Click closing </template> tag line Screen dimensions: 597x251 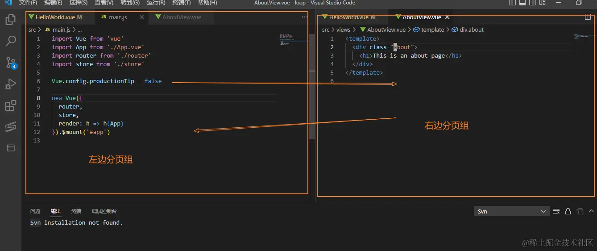pos(364,72)
